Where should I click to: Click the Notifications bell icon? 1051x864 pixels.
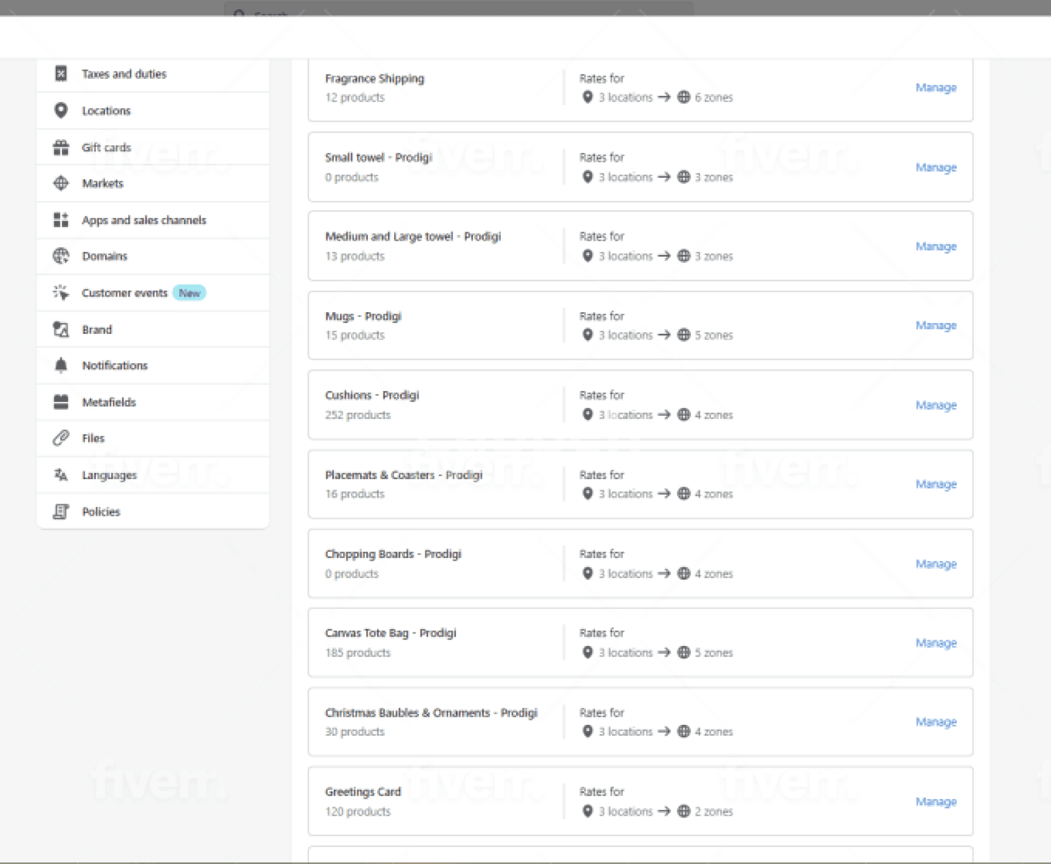(61, 365)
